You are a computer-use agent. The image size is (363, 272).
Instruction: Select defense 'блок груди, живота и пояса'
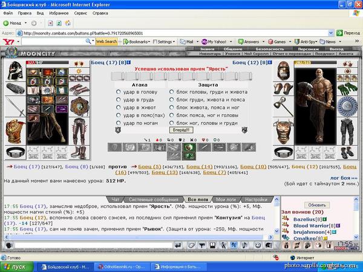click(171, 100)
